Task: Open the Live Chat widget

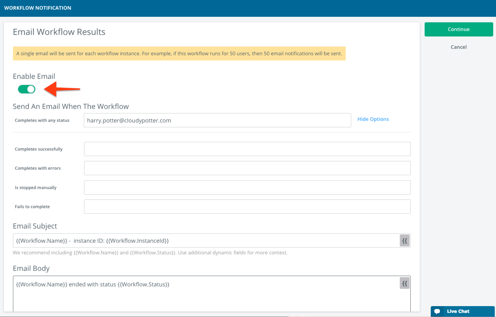Action: (x=462, y=311)
